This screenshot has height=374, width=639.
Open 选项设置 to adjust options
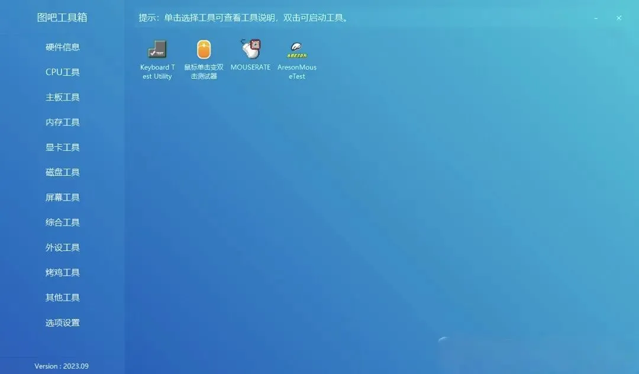pos(62,323)
